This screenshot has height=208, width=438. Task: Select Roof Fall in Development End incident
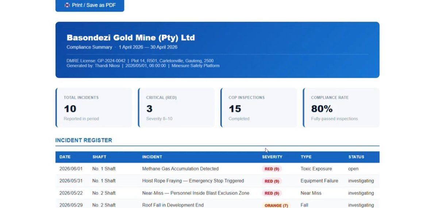173,205
